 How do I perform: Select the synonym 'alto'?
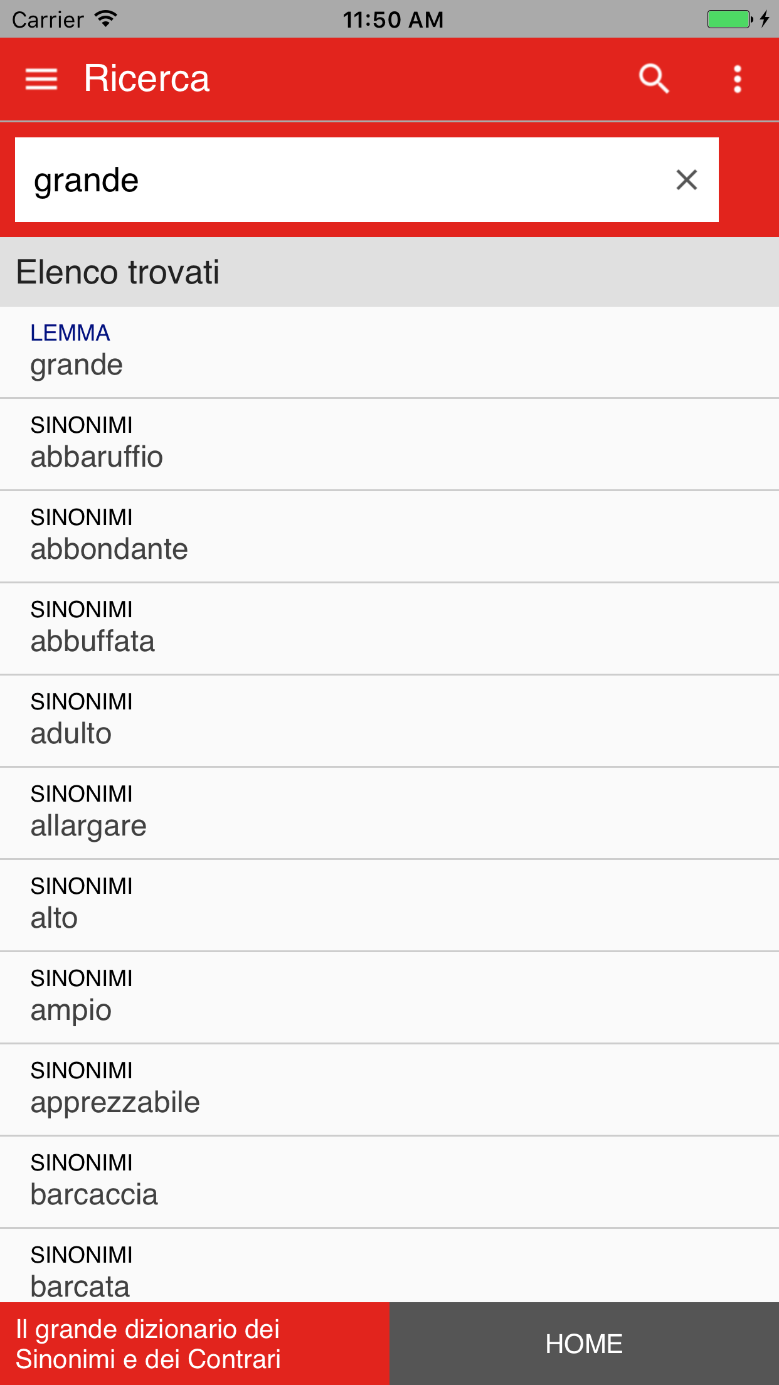(x=389, y=905)
